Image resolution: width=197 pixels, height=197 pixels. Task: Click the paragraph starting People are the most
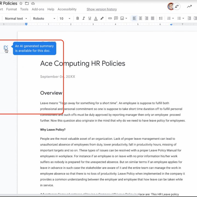(112, 162)
